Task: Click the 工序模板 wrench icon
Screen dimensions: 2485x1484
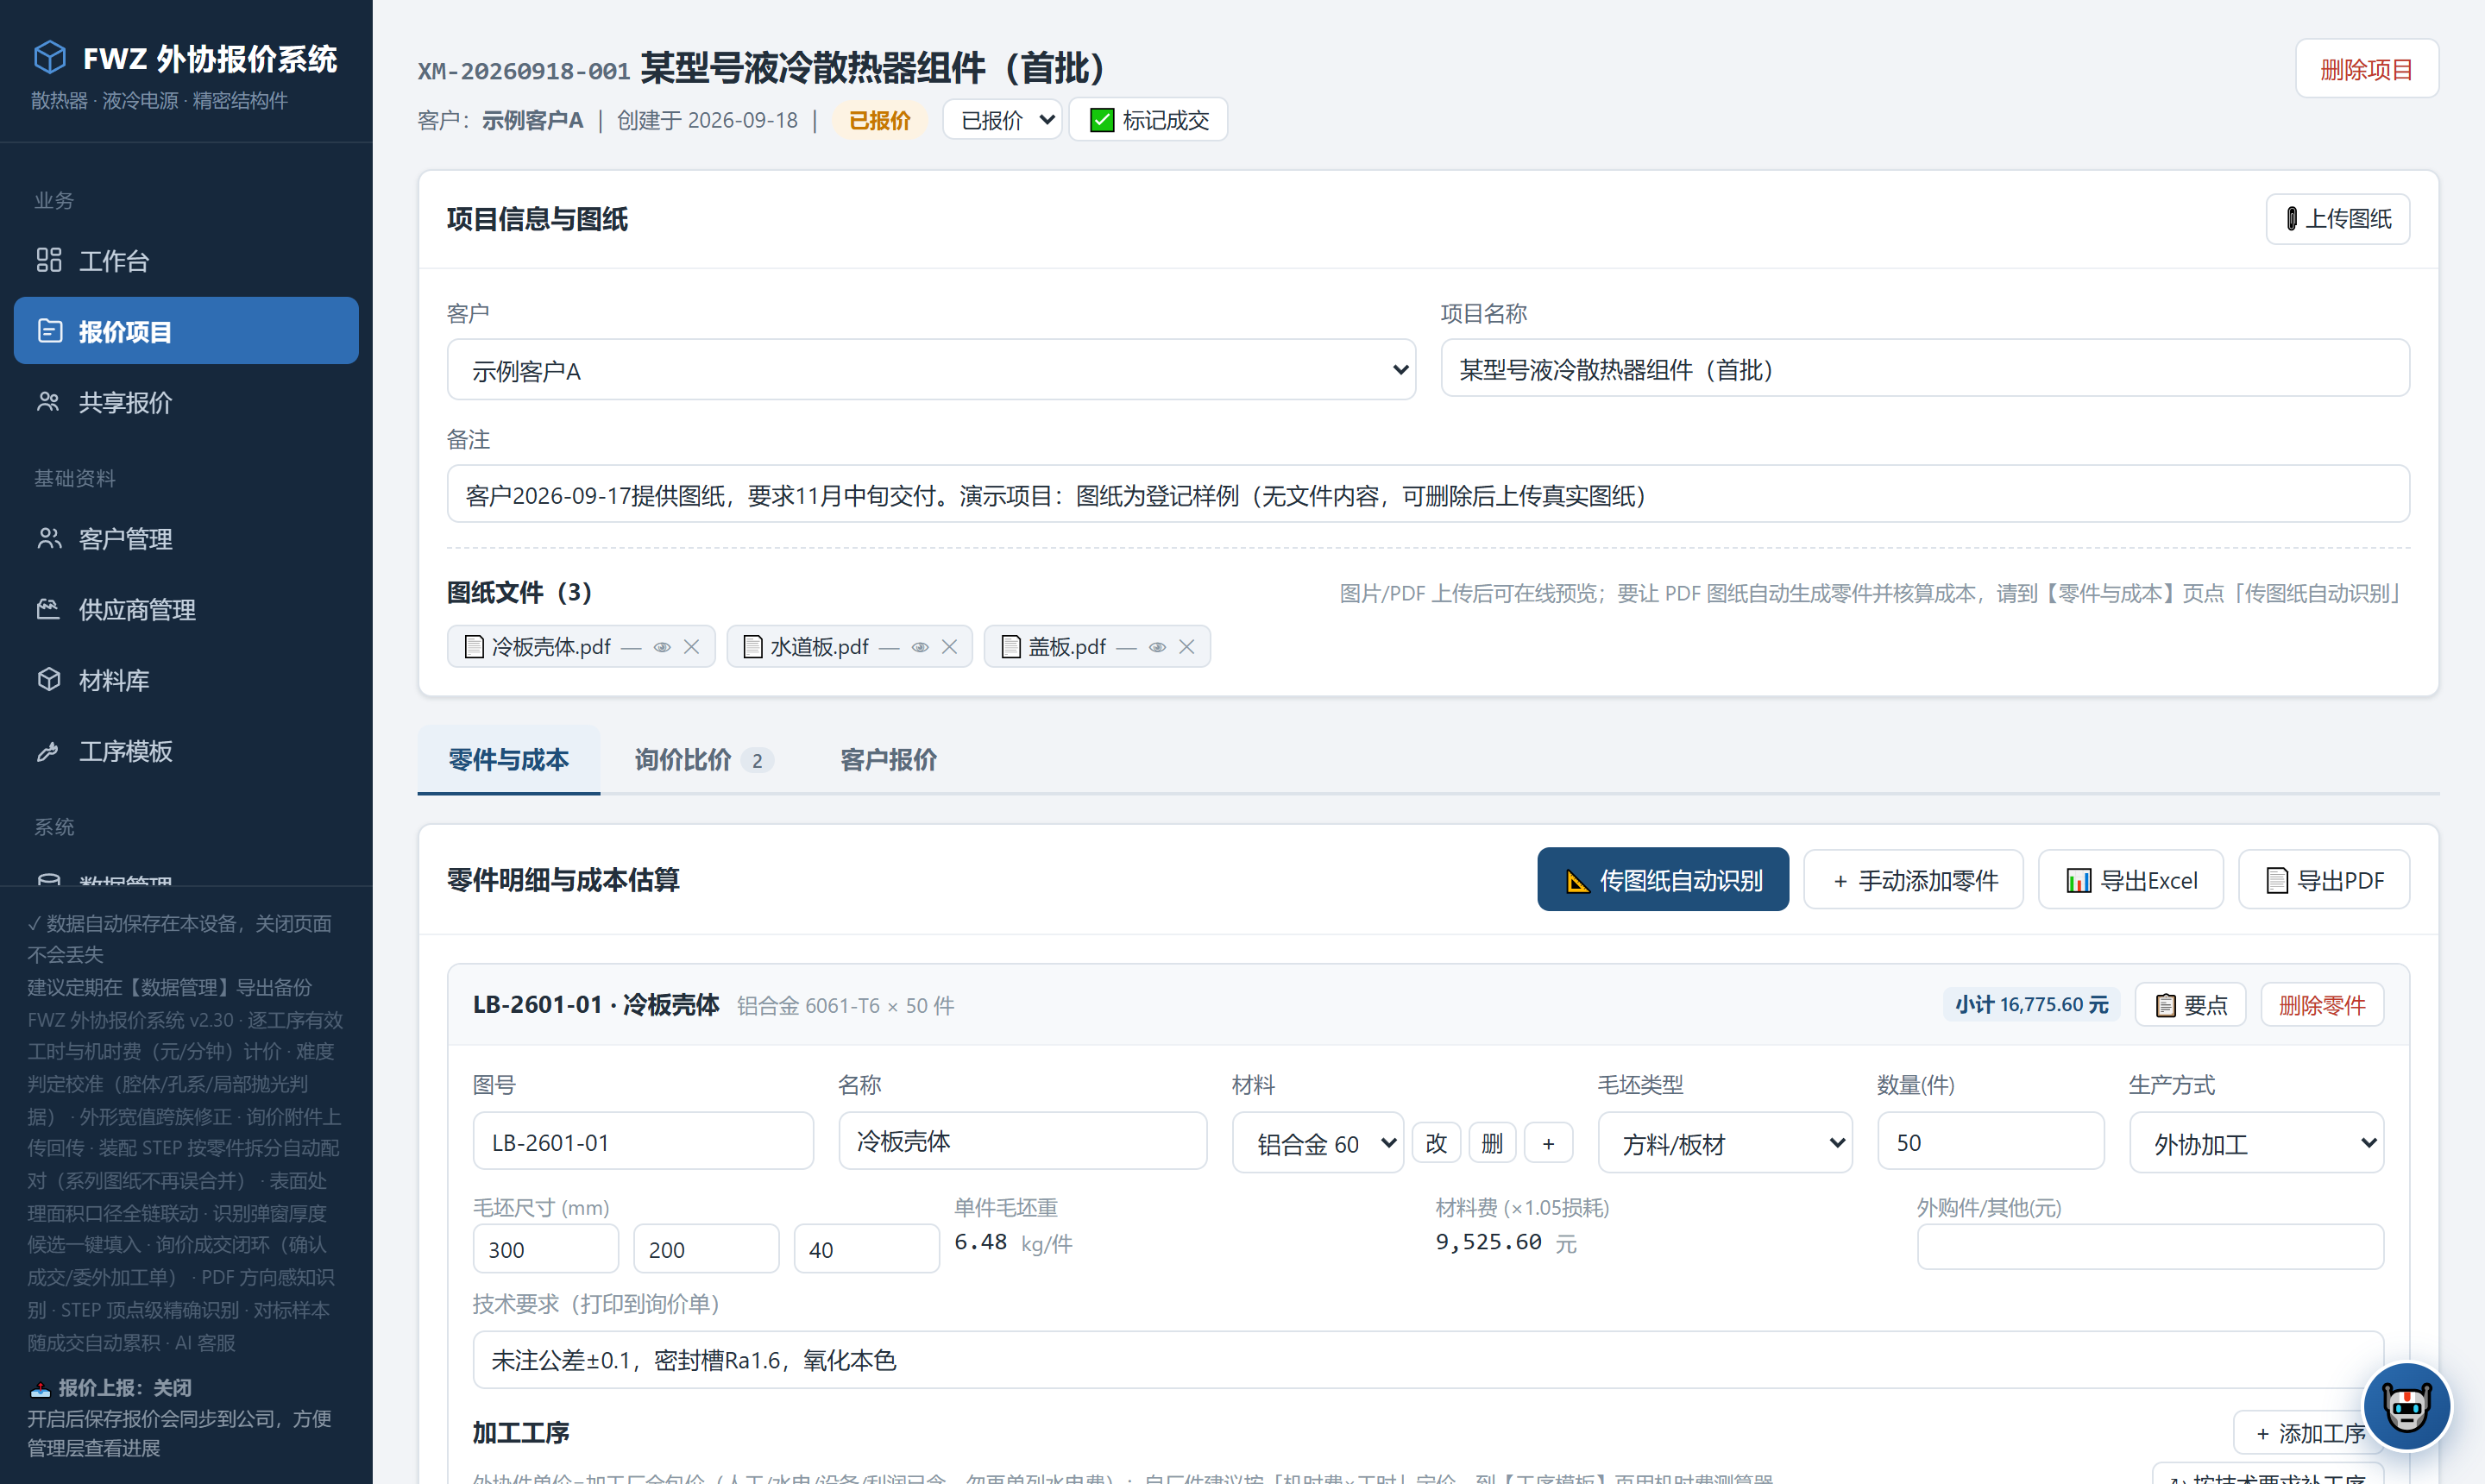Action: pos(49,751)
